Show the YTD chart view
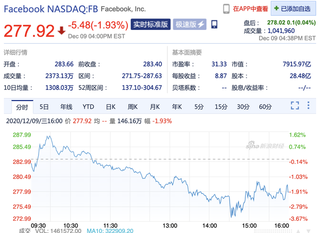 (x=88, y=107)
